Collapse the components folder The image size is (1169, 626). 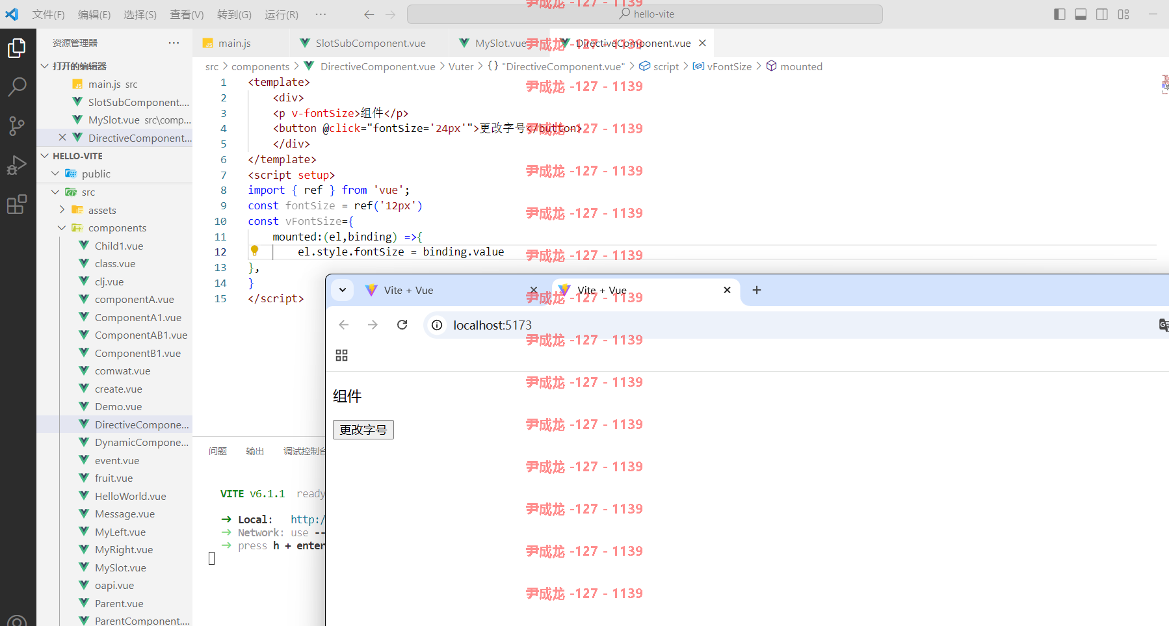[x=62, y=228]
